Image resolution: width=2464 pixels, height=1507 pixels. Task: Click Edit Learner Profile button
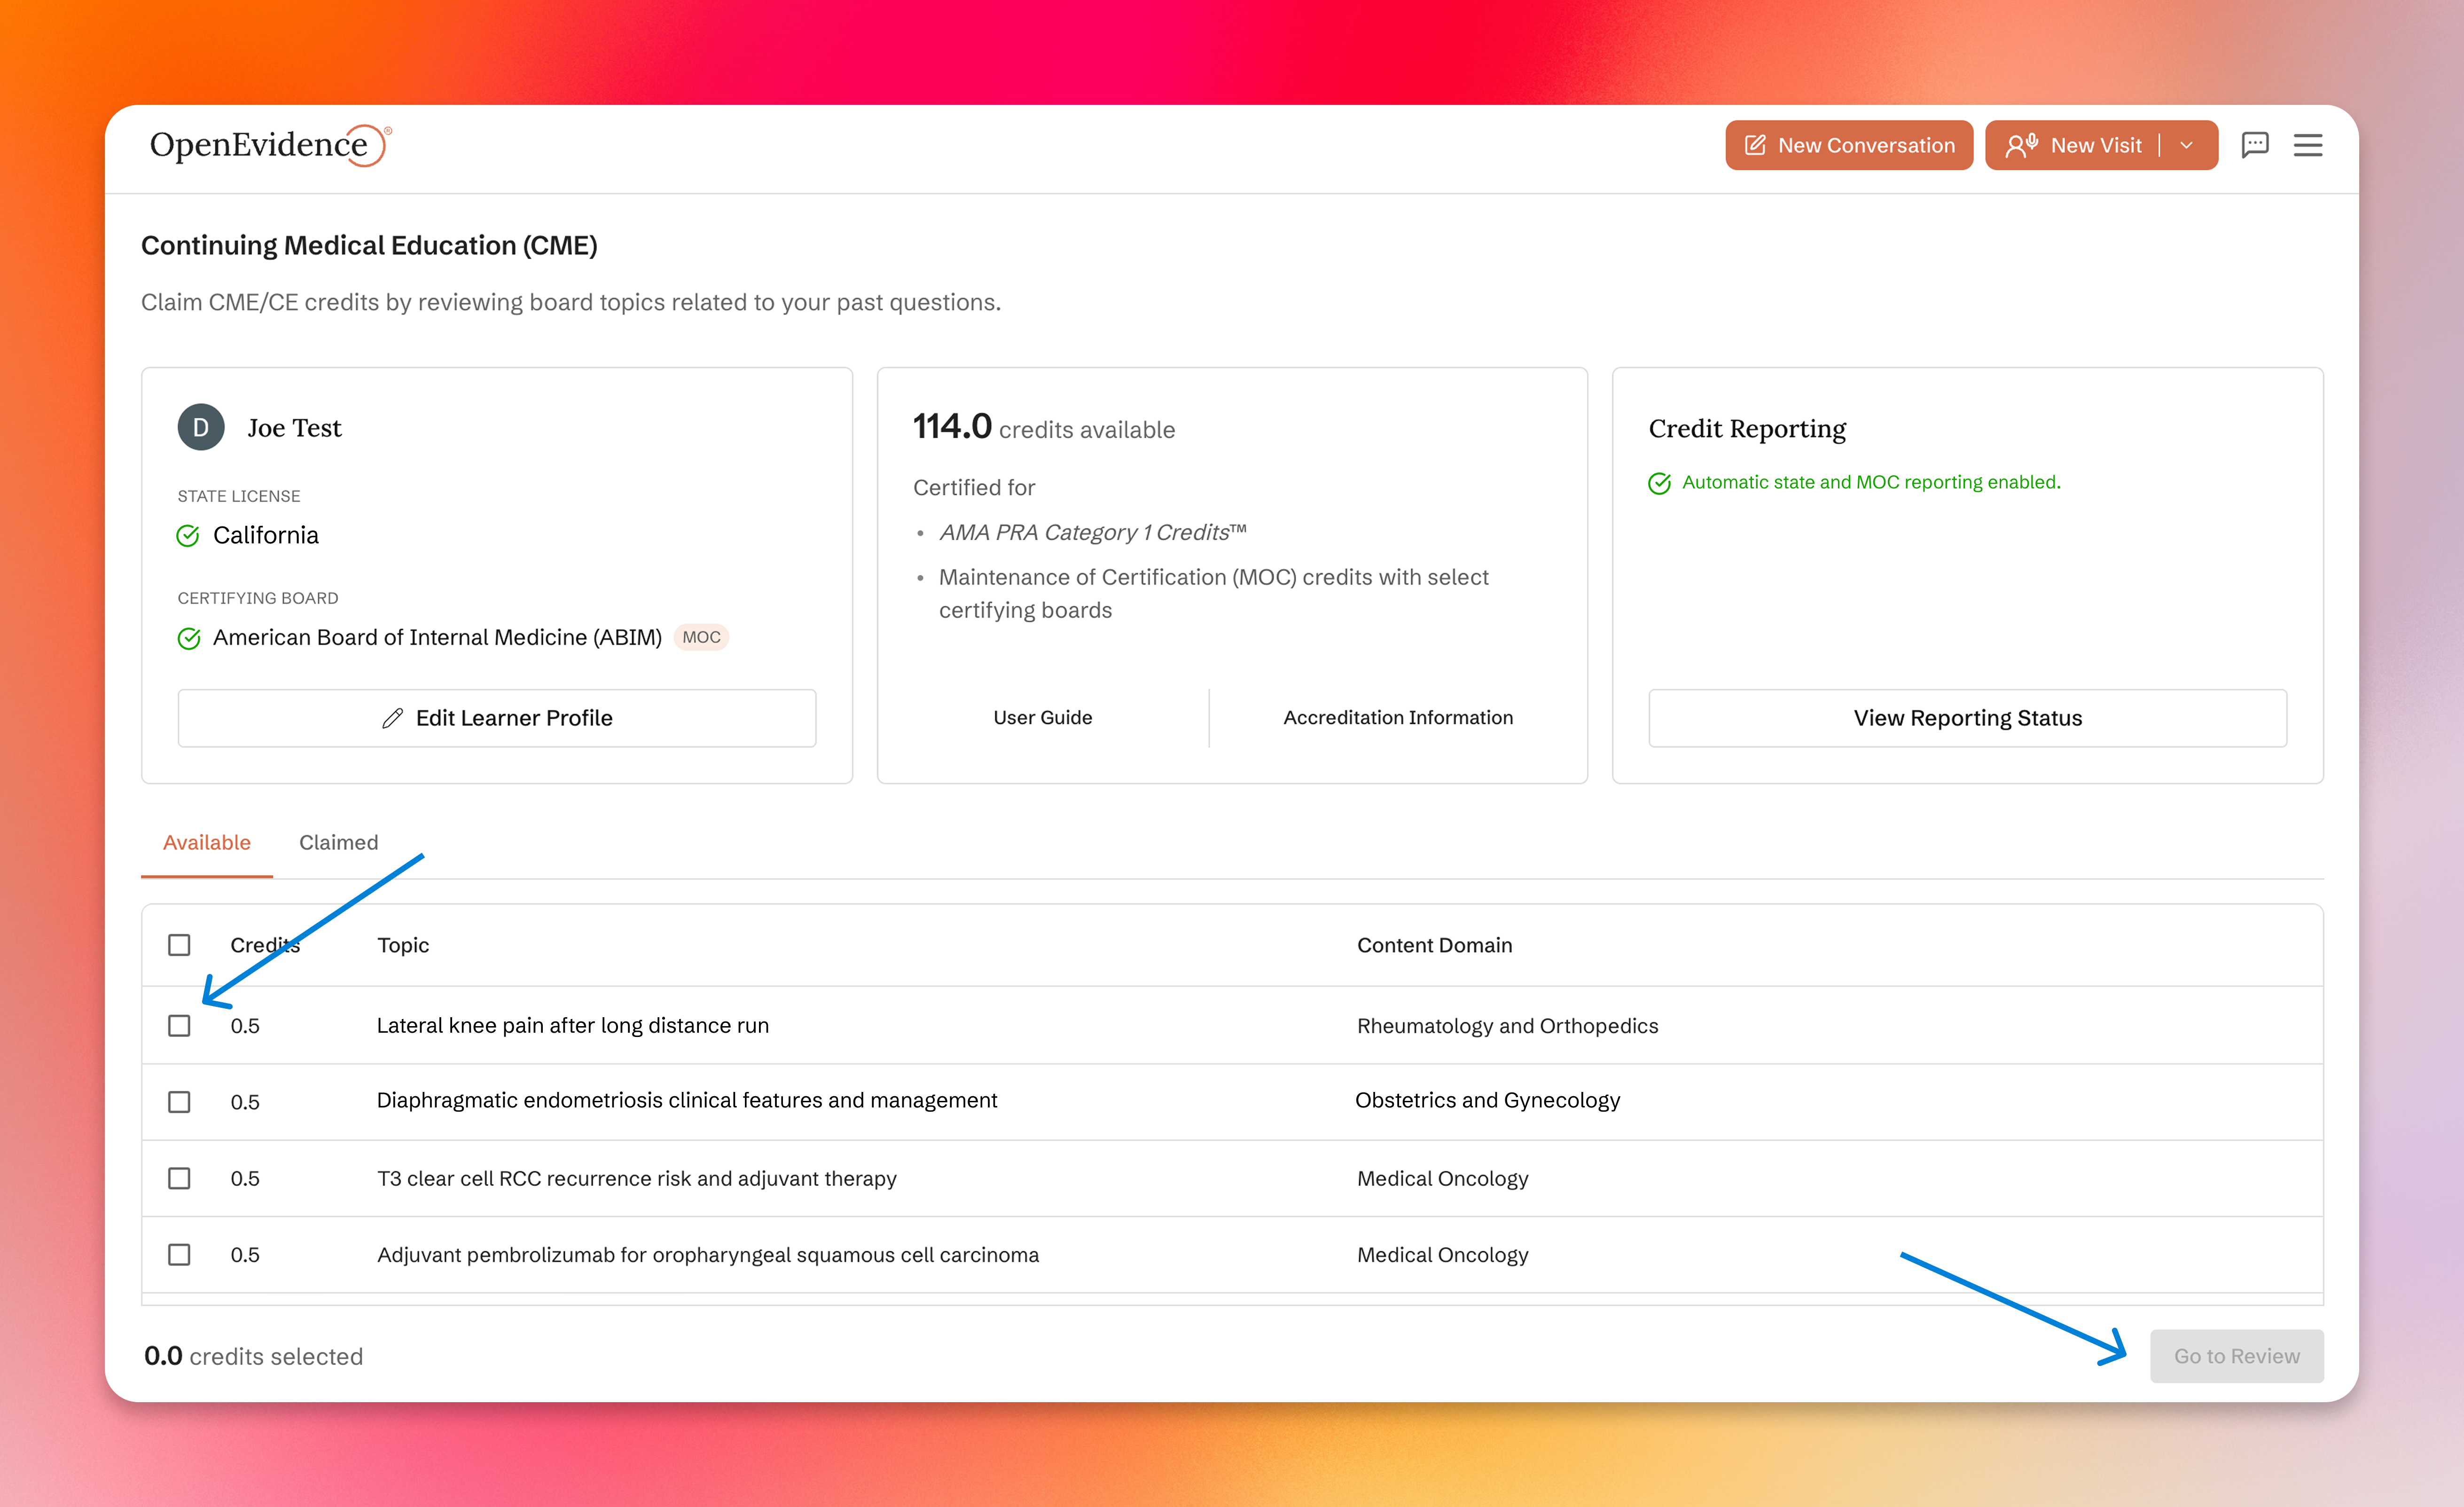[497, 718]
